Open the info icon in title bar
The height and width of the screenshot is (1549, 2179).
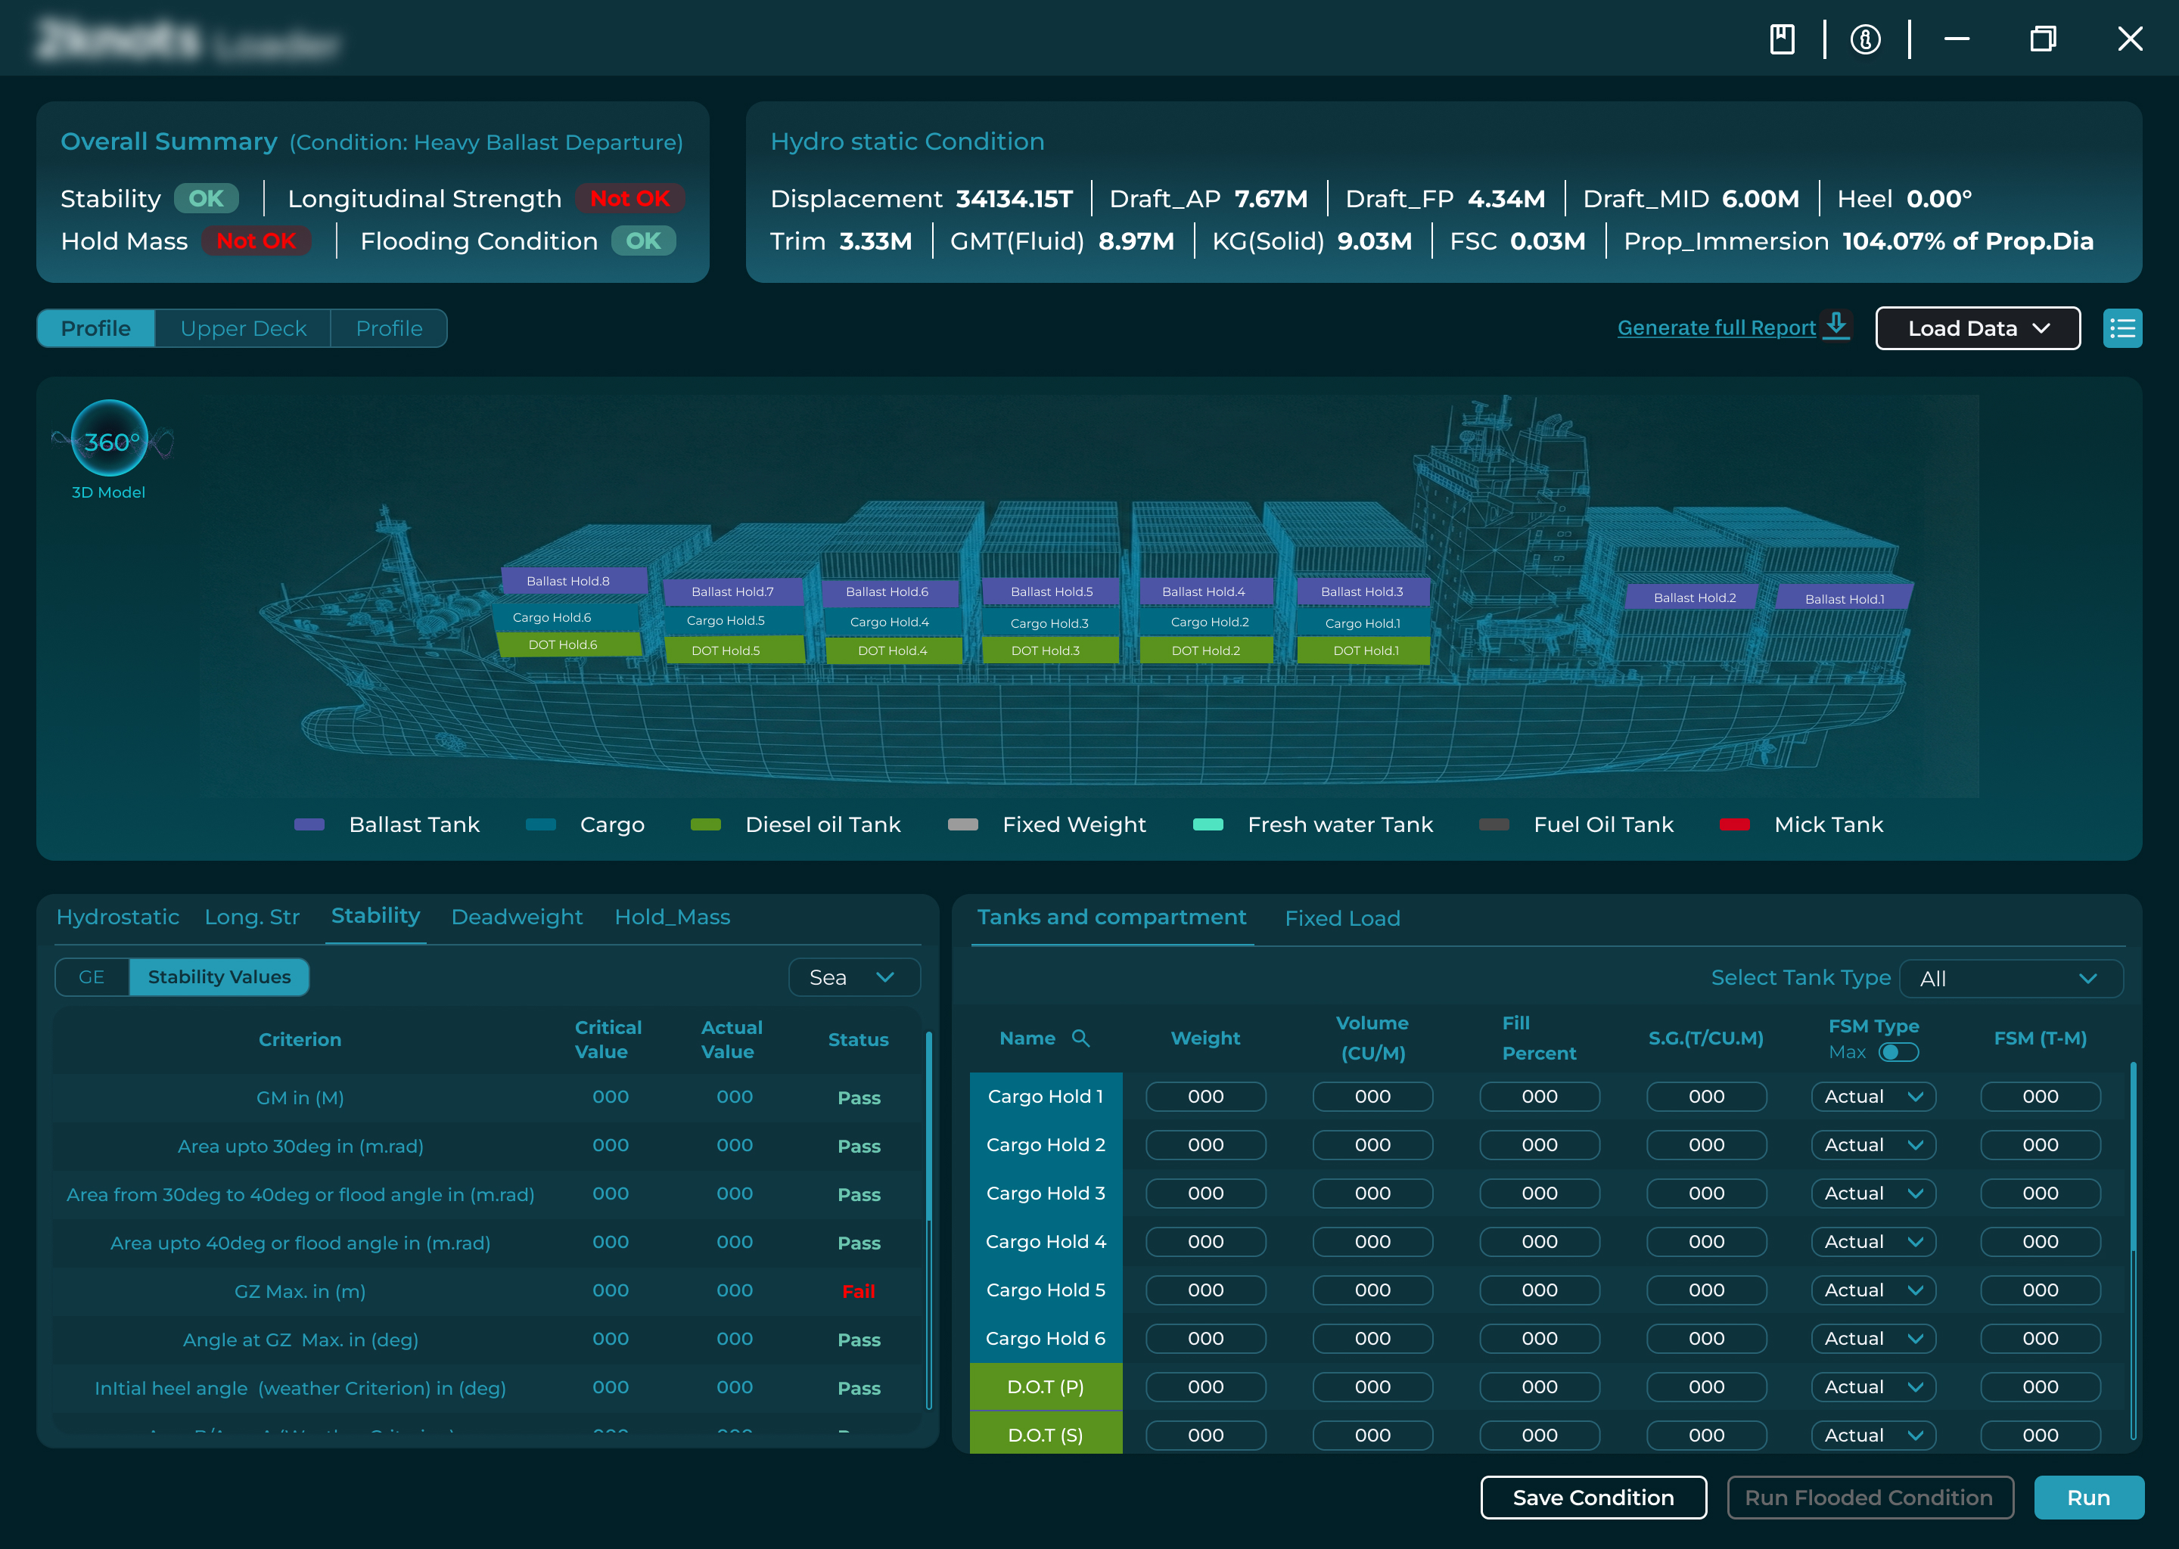(x=1865, y=39)
